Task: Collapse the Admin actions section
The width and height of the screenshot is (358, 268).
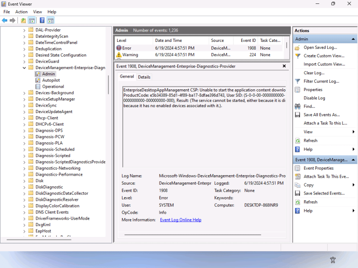Action: (x=354, y=38)
